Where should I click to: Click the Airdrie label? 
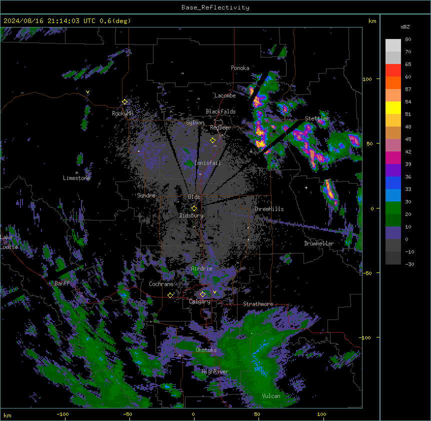(x=202, y=268)
